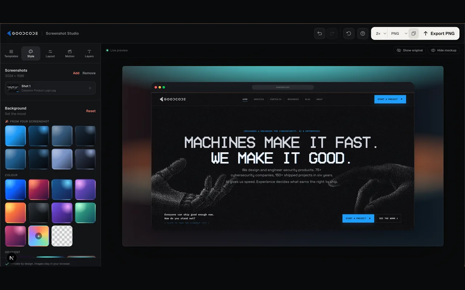Image resolution: width=465 pixels, height=290 pixels.
Task: Toggle Show original view
Action: pos(410,50)
